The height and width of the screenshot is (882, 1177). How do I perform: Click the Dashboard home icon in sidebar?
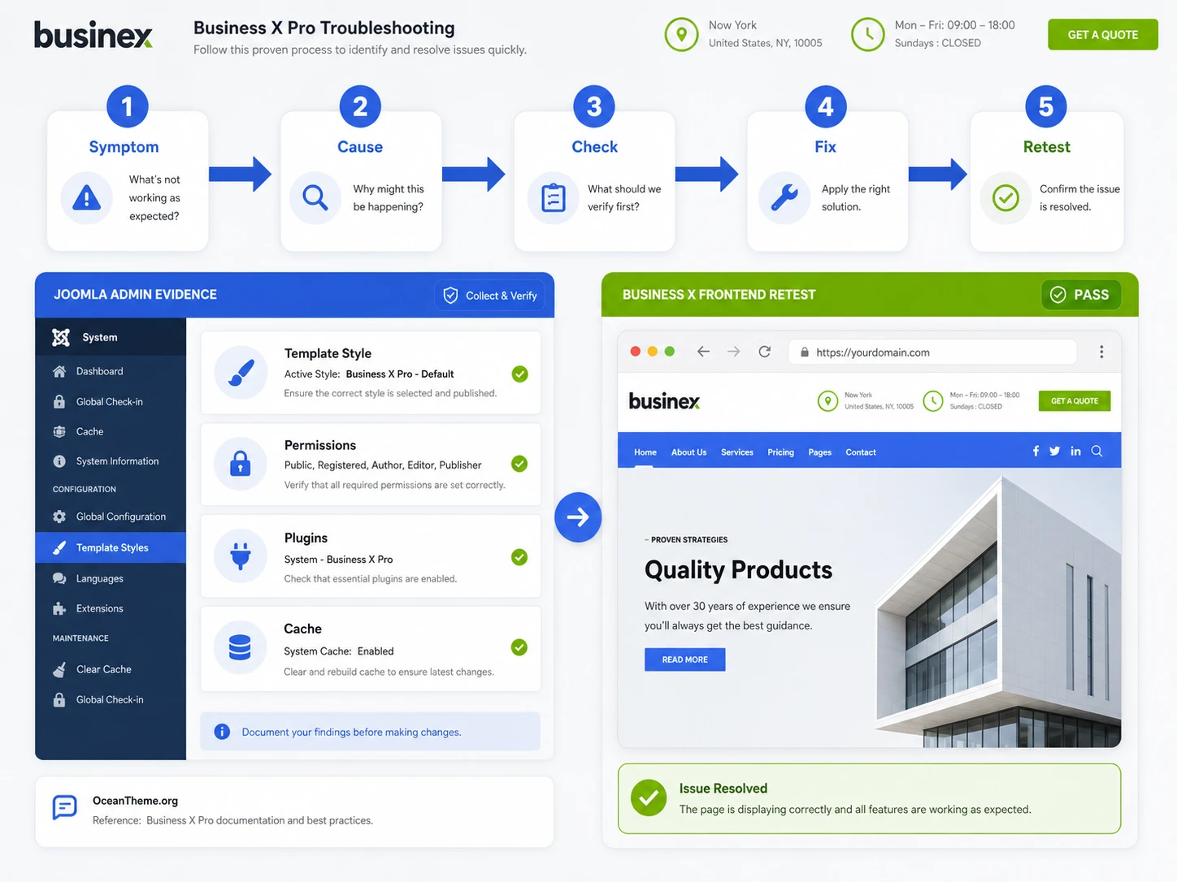point(59,371)
